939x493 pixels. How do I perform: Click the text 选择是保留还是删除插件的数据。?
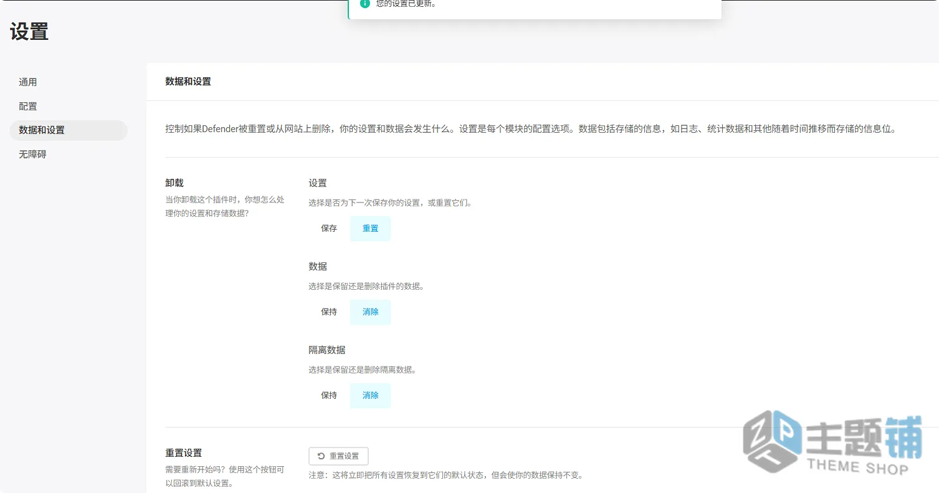click(x=367, y=287)
